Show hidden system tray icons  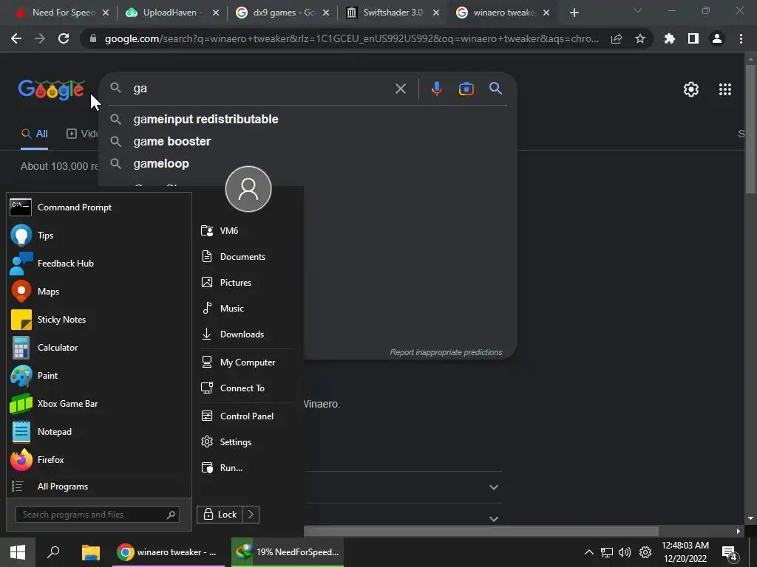click(588, 552)
